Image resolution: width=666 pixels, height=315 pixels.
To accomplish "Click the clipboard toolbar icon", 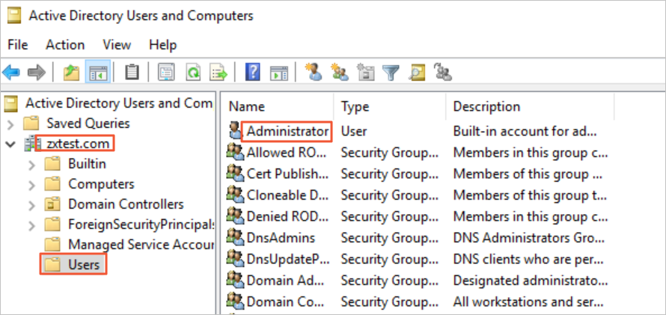I will 132,73.
